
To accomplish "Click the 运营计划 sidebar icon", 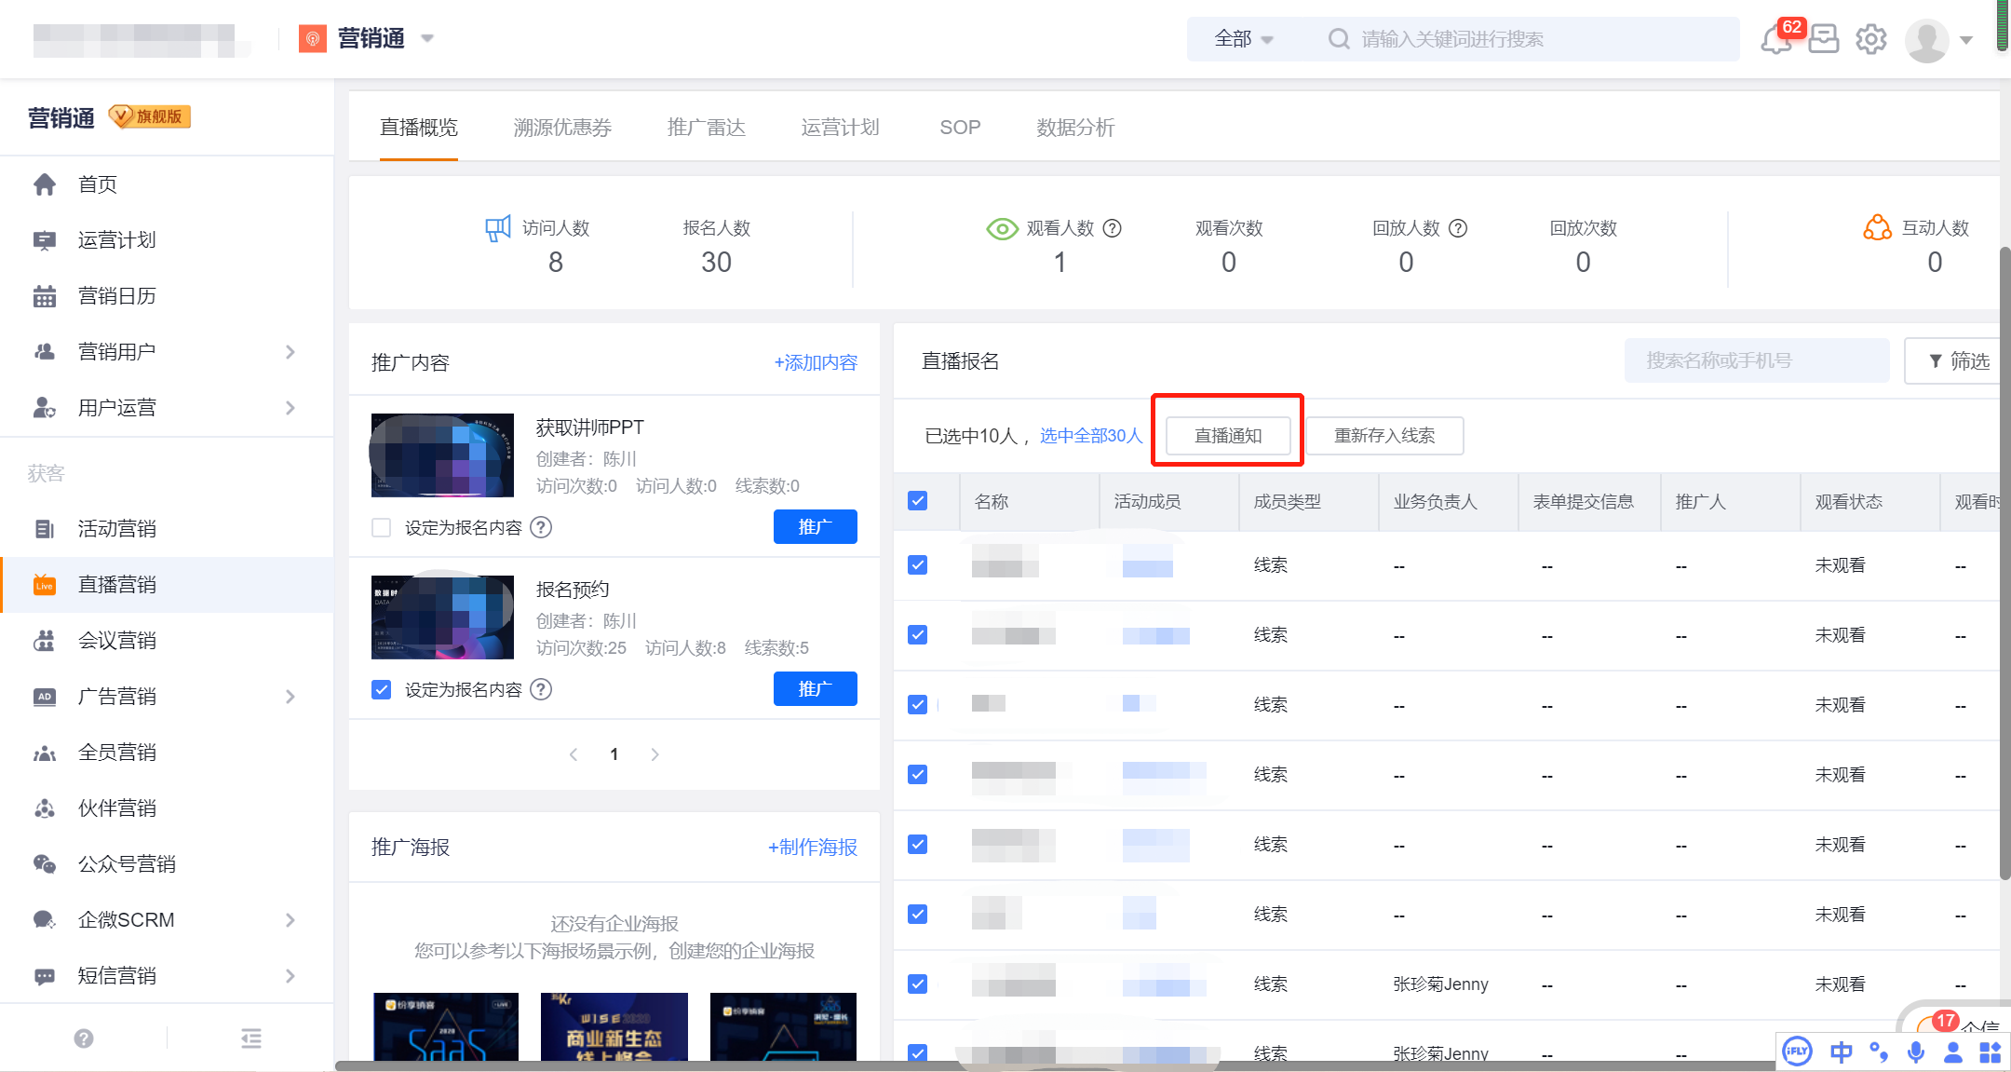I will (45, 240).
